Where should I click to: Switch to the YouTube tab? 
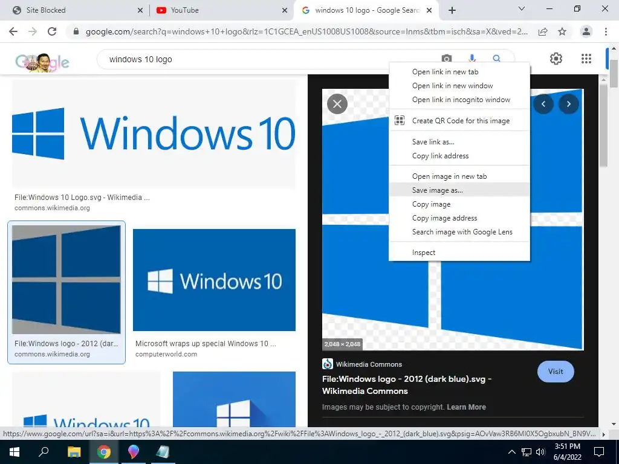221,10
